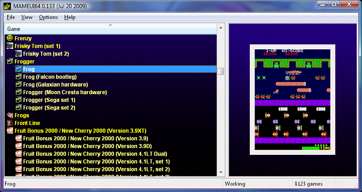The width and height of the screenshot is (362, 192).
Task: Click the Frogs game icon
Action: [x=10, y=115]
